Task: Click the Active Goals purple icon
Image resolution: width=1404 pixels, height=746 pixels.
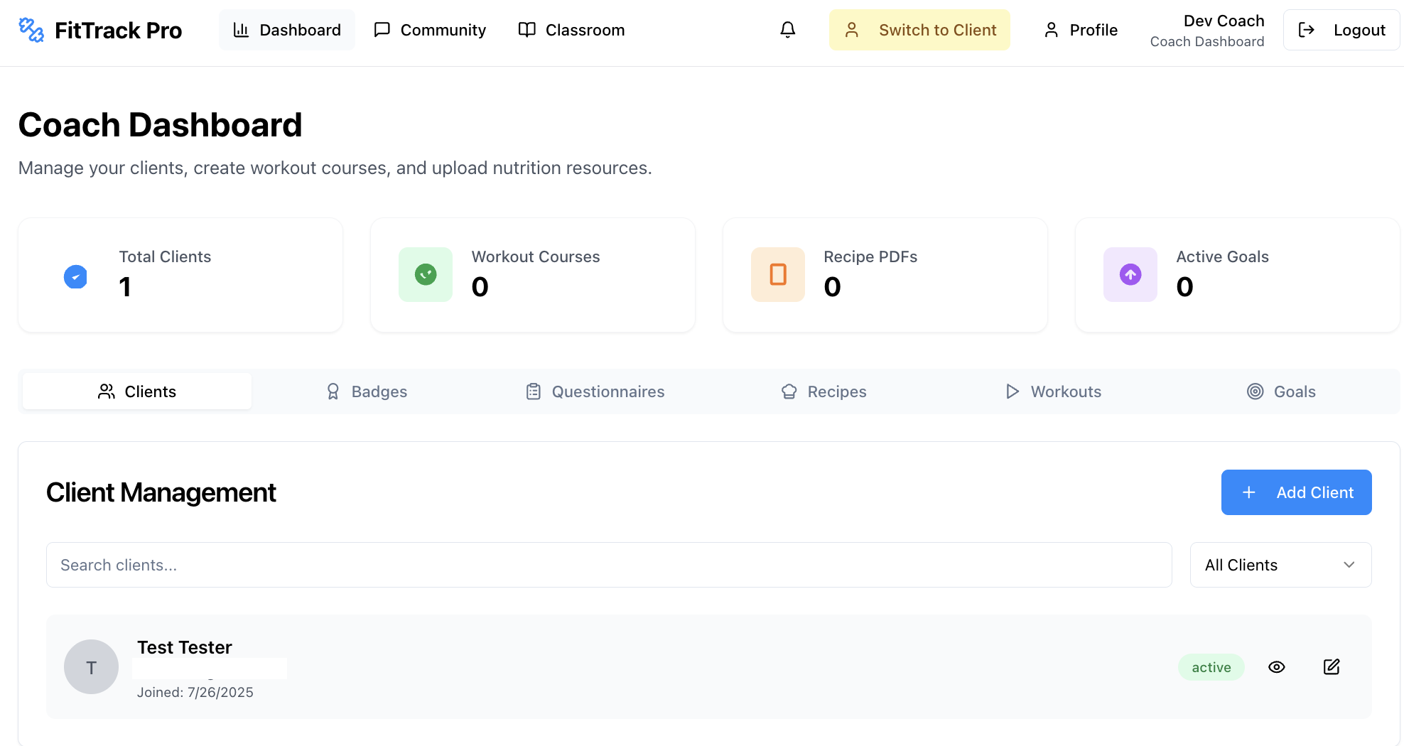Action: pos(1130,275)
